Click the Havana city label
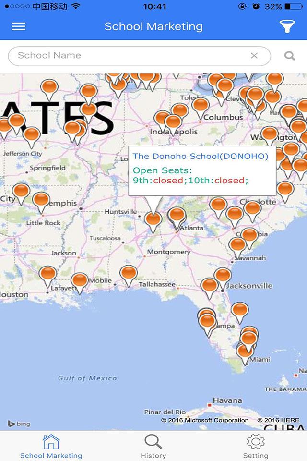This screenshot has height=461, width=307. pyautogui.click(x=227, y=400)
